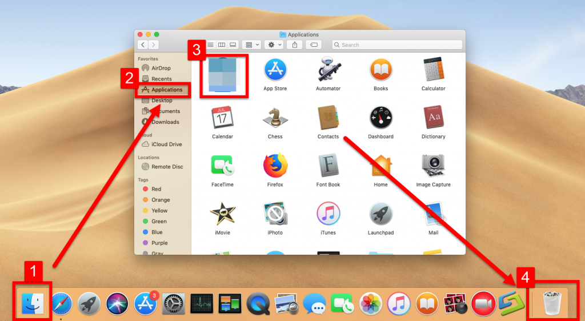Click the Share toolbar button
585x321 pixels.
coord(295,45)
